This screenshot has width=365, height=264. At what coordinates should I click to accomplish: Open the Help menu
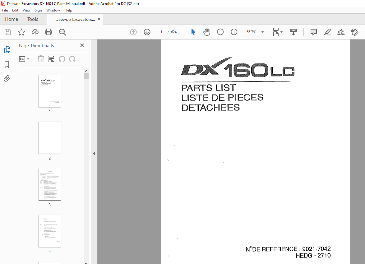pos(68,10)
